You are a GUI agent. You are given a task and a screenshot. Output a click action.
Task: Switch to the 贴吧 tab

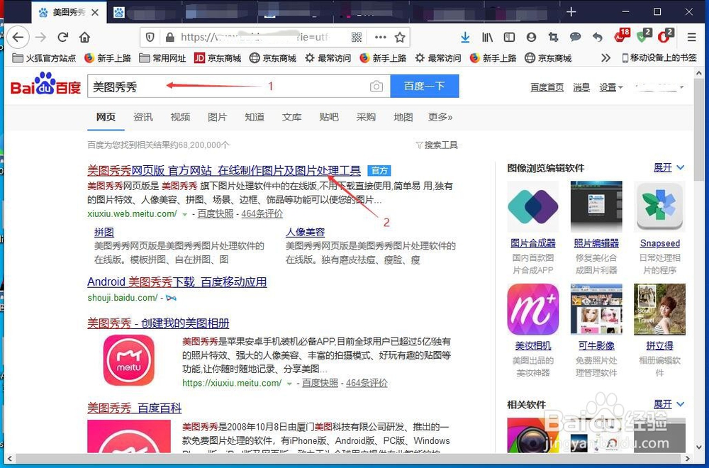coord(328,117)
